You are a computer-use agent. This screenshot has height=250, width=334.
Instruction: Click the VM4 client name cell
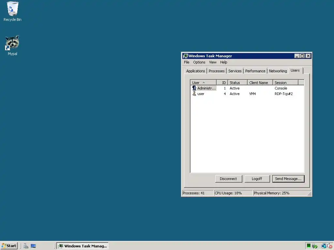252,94
